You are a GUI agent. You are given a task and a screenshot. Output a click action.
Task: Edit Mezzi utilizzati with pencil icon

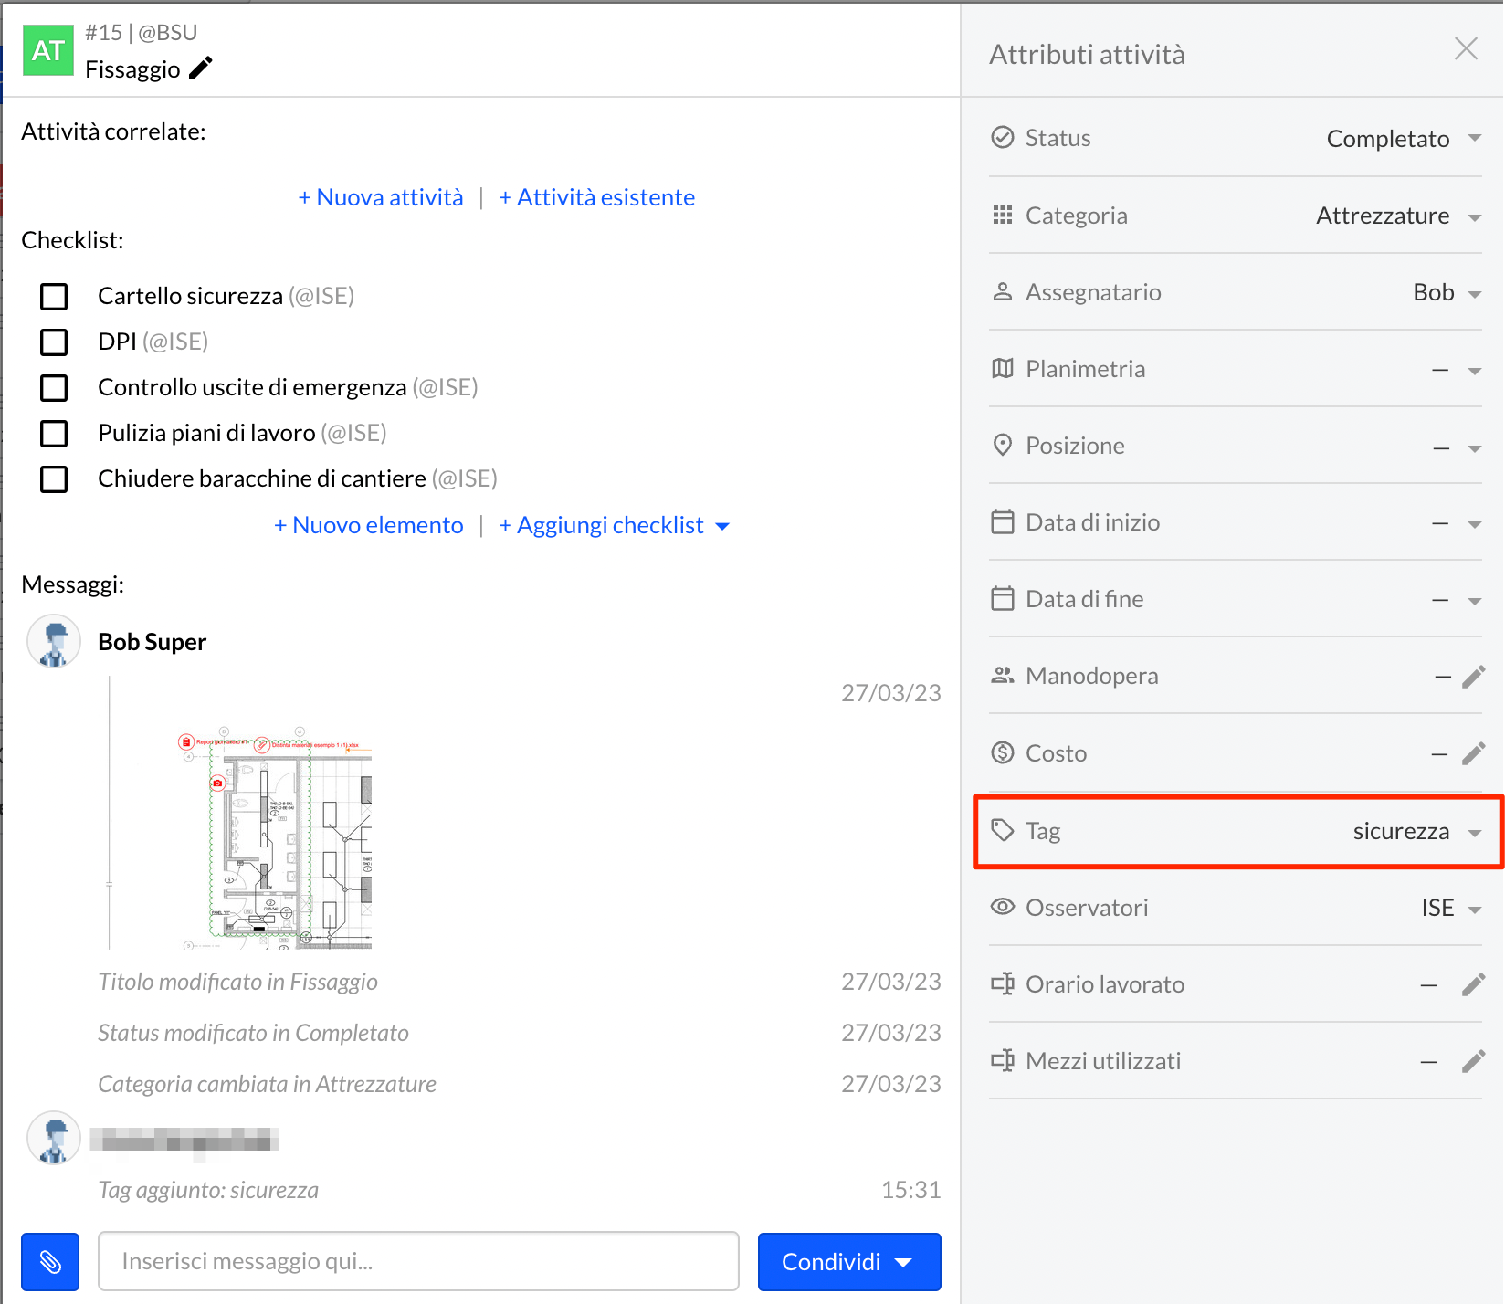click(x=1473, y=1061)
